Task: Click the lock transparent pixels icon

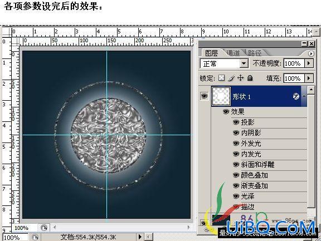Action: coord(221,78)
